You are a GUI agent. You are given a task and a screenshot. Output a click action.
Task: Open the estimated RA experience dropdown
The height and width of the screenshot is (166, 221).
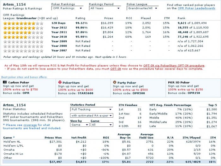tap(92, 116)
